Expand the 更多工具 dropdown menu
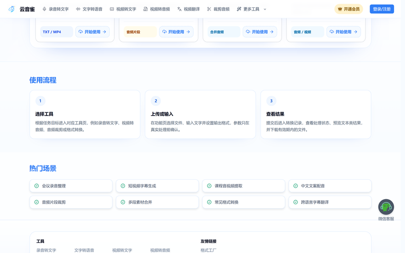405x253 pixels. pyautogui.click(x=252, y=9)
